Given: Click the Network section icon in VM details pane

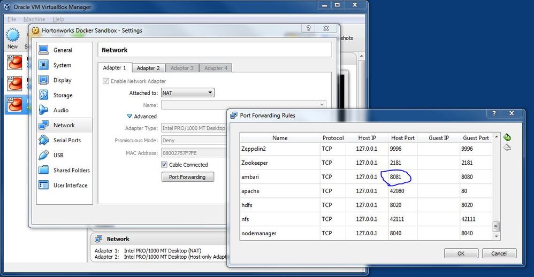Looking at the screenshot, I should tap(98, 239).
